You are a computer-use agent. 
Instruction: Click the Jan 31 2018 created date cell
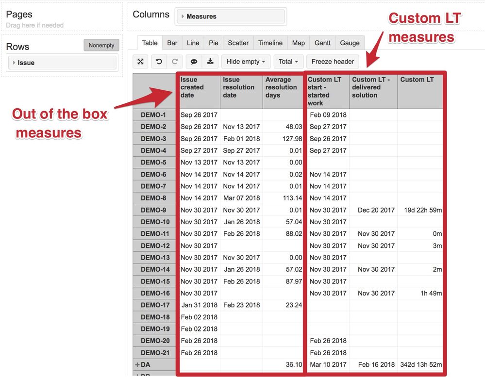[x=200, y=305]
